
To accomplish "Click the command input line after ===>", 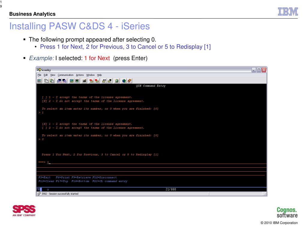I will (x=156, y=162).
